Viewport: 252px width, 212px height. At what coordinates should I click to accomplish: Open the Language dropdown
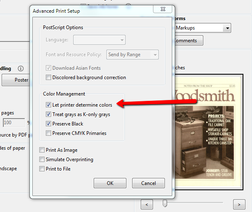(x=99, y=40)
